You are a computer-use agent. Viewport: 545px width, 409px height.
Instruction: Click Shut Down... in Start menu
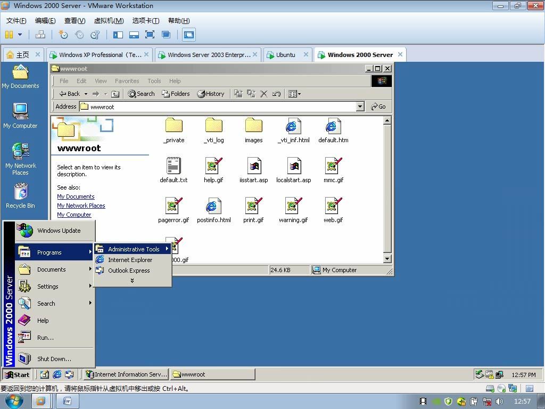point(55,358)
